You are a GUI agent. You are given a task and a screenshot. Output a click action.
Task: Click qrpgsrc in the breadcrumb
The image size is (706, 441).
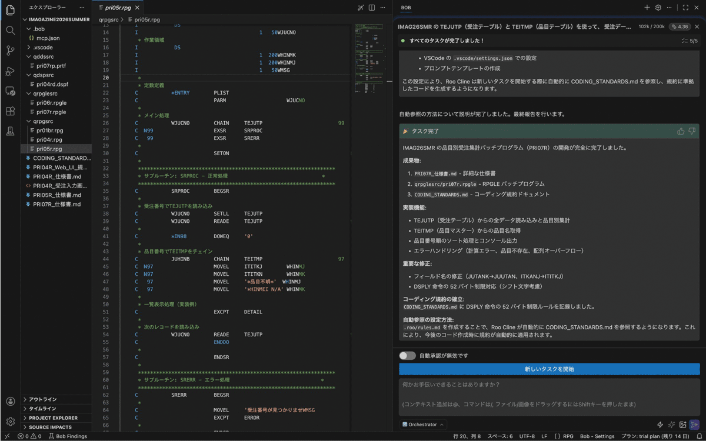108,19
